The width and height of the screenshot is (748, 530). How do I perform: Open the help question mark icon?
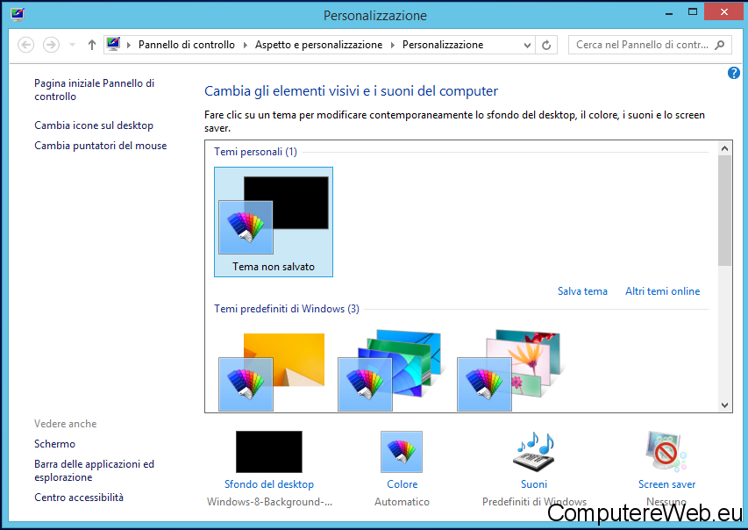[x=734, y=73]
